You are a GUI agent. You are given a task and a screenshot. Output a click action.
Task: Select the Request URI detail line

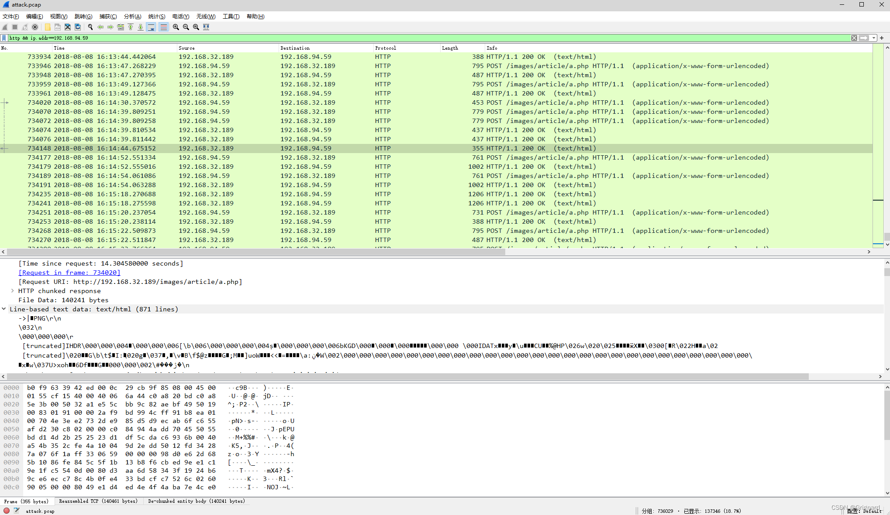coord(130,282)
